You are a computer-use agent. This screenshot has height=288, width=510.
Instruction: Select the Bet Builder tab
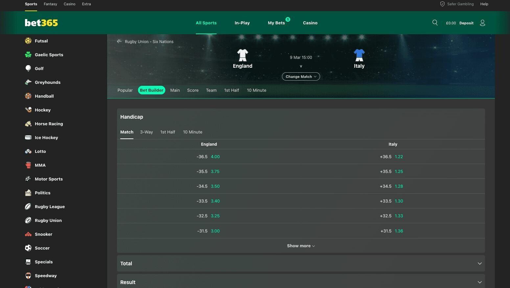pyautogui.click(x=151, y=90)
